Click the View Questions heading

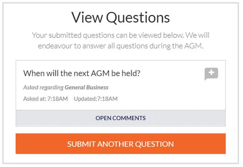120,18
